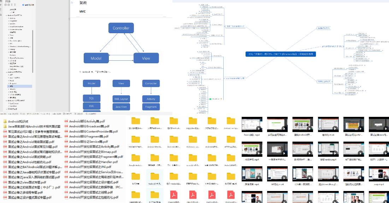The image size is (389, 203).
Task: Click PDF icon of 面试必备之view面试专题.pdf
Action: tap(5, 182)
